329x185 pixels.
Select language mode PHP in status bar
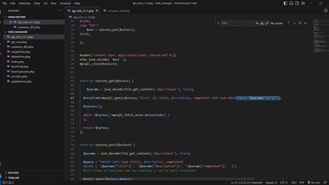pyautogui.click(x=302, y=183)
